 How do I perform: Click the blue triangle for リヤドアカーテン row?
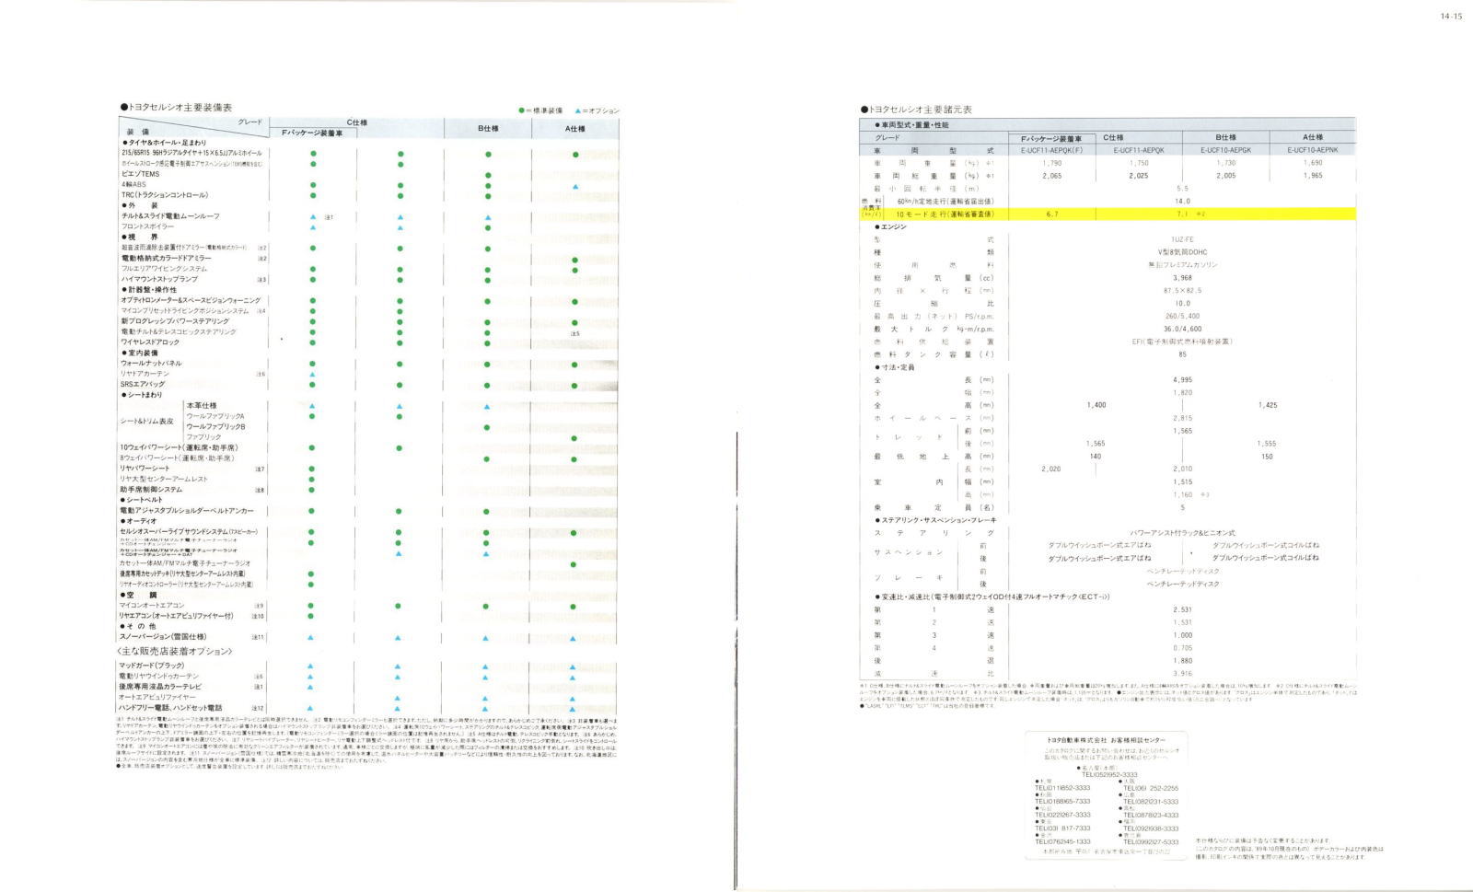pyautogui.click(x=313, y=375)
